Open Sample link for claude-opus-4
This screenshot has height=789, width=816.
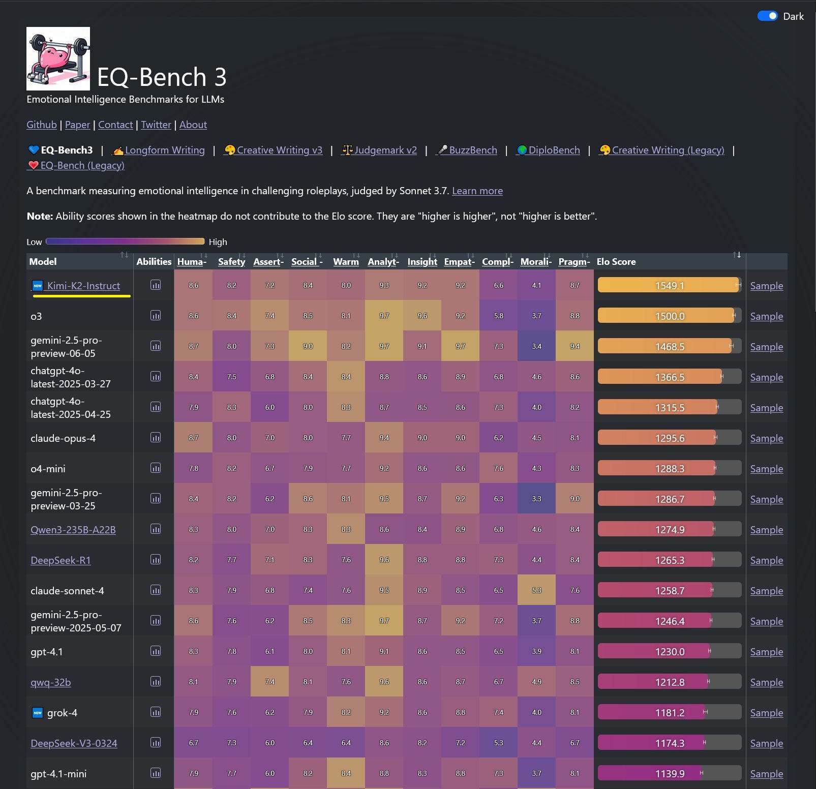point(767,438)
